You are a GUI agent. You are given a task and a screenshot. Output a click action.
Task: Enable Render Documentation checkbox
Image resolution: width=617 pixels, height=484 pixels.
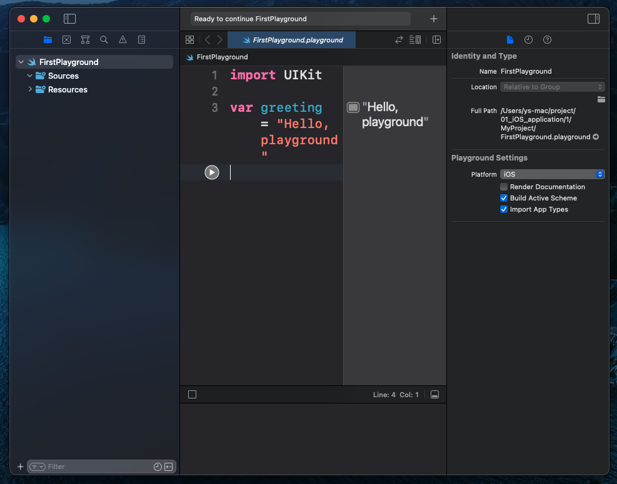(x=504, y=187)
